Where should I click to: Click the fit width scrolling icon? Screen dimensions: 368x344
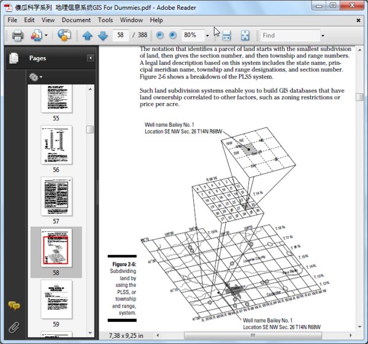pyautogui.click(x=225, y=36)
